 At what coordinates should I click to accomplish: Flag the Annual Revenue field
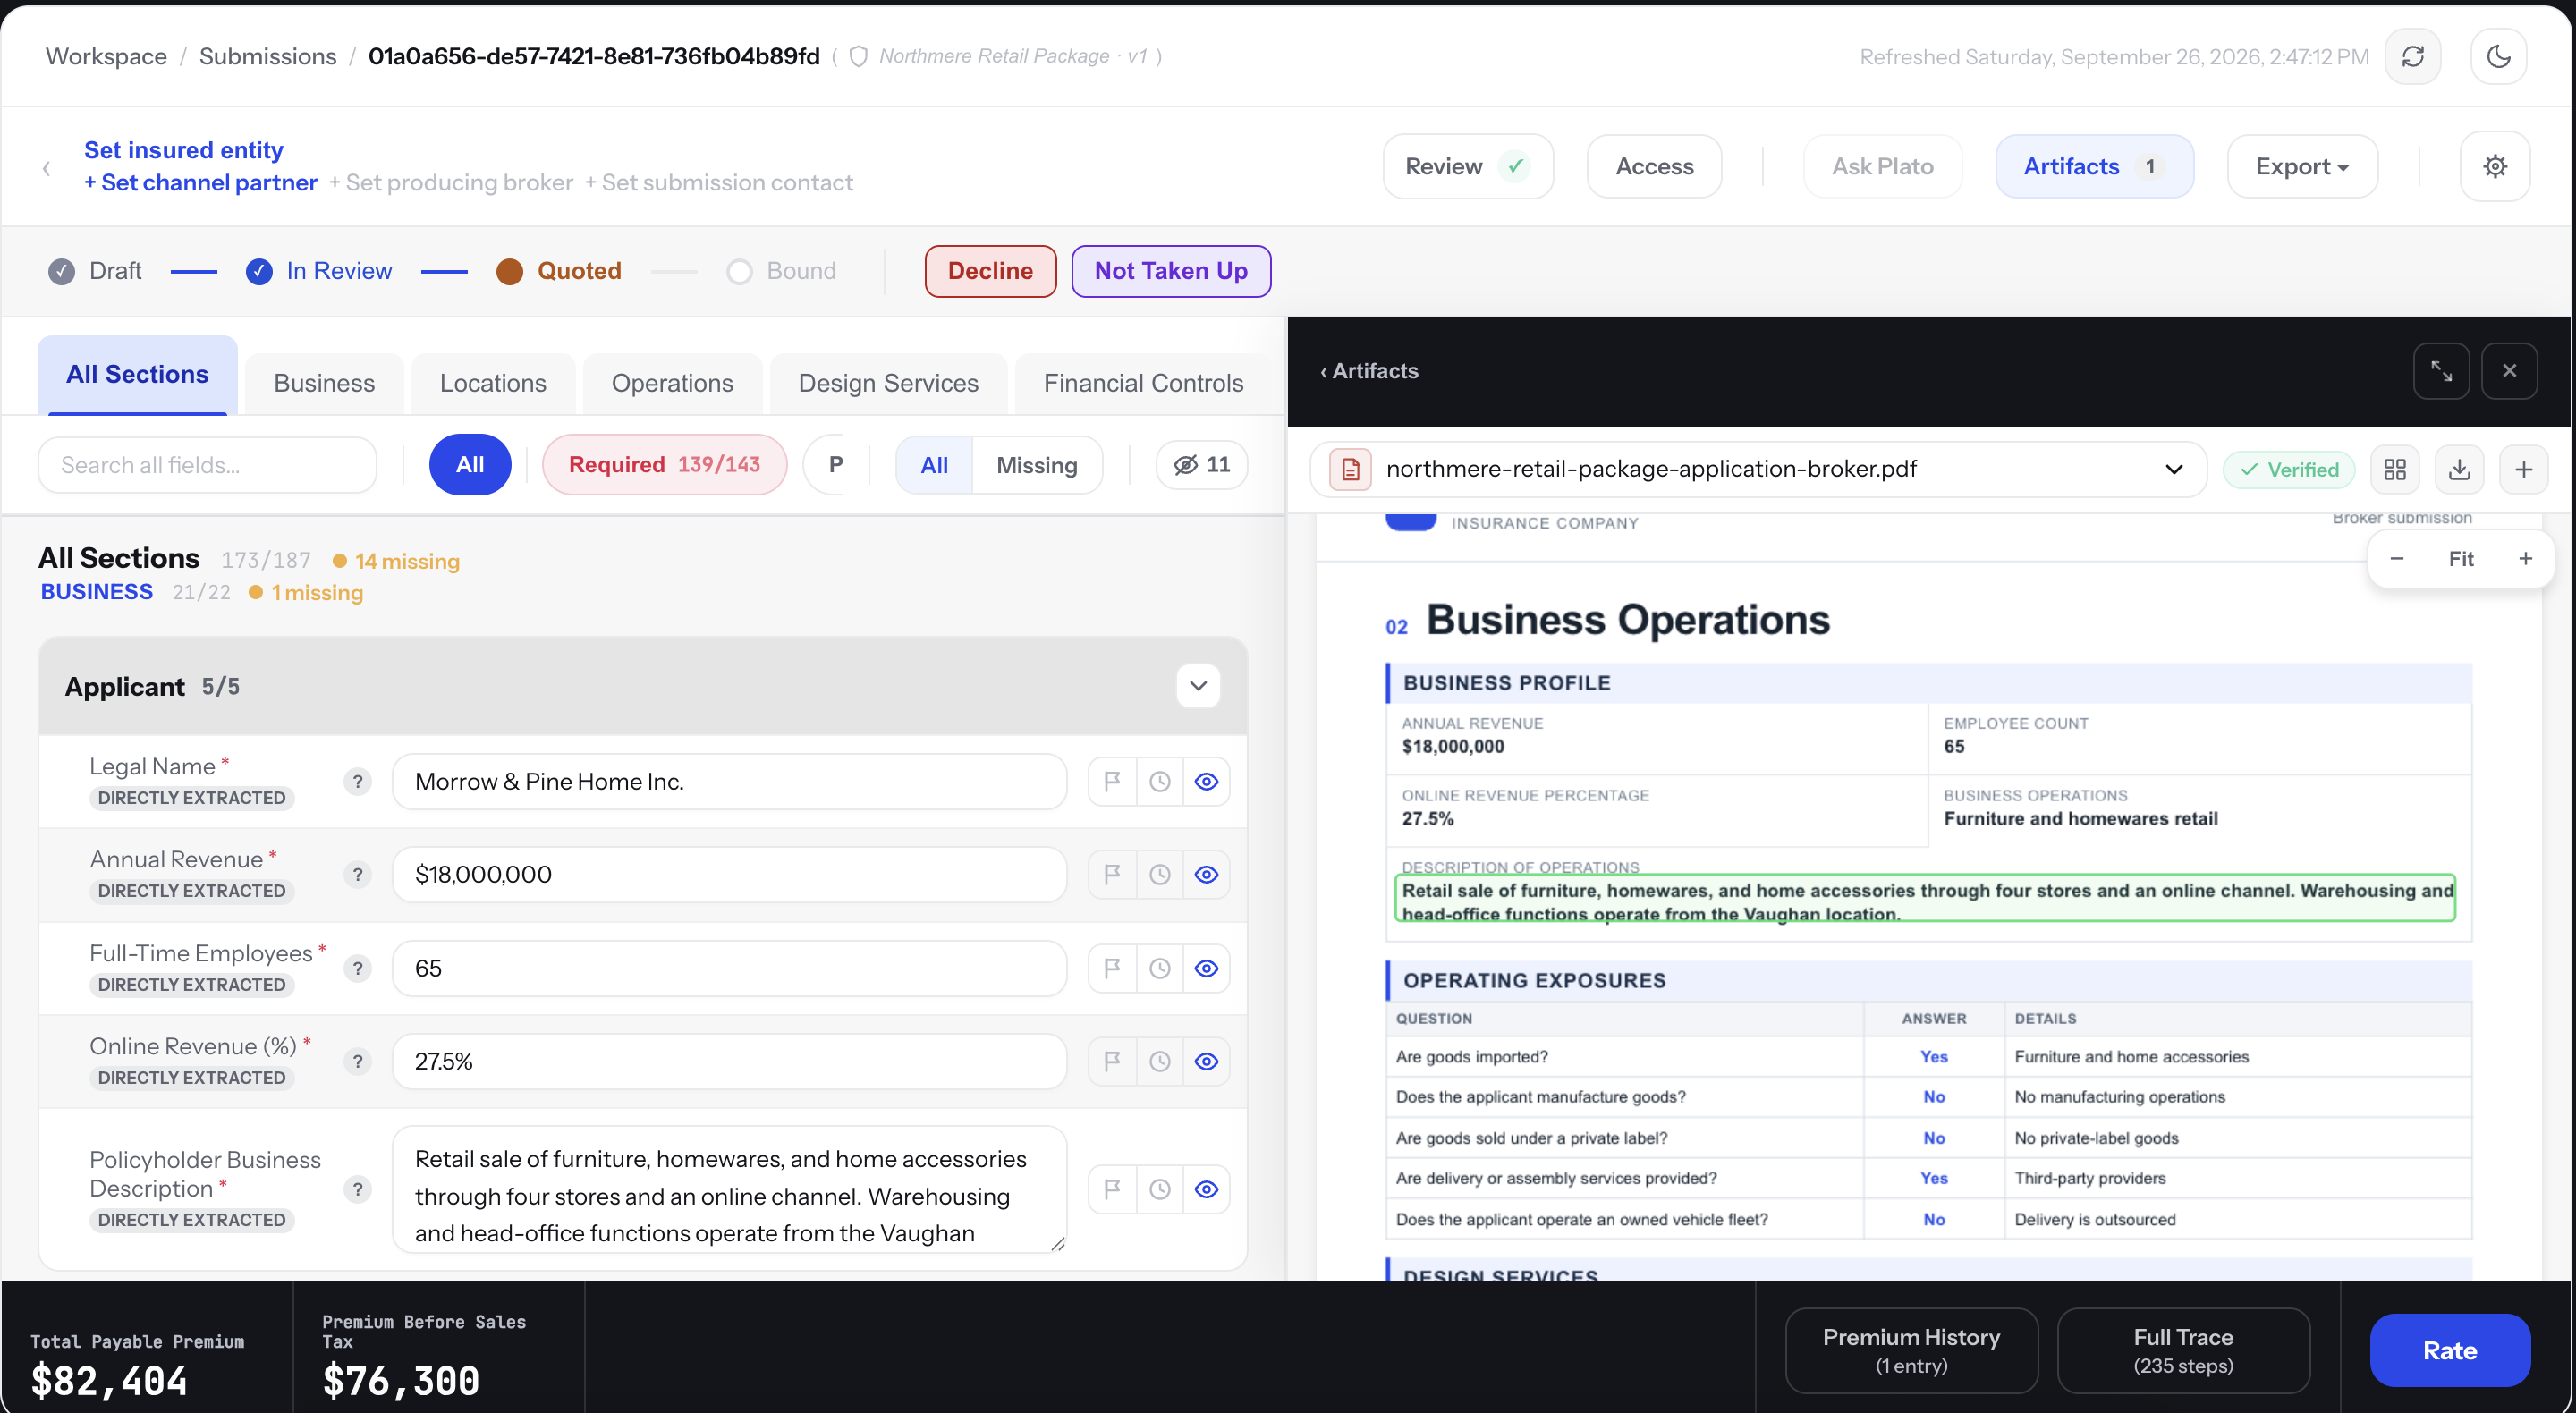pyautogui.click(x=1112, y=875)
